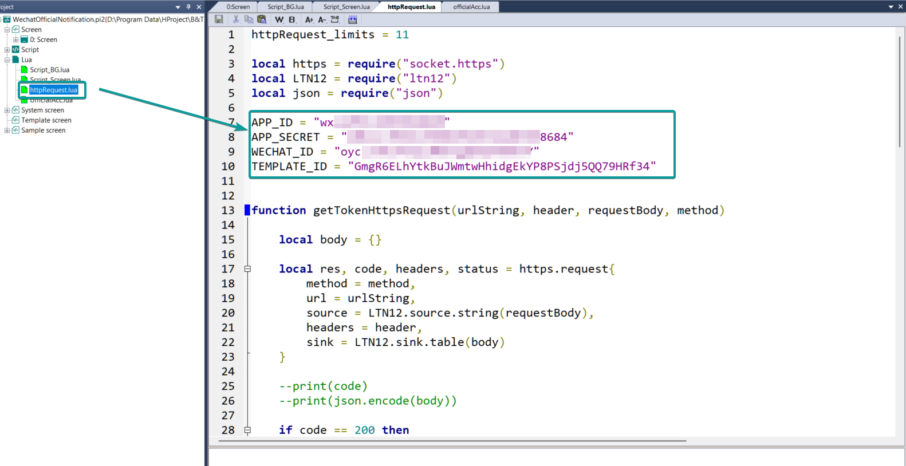Switch to the officialAcc.lua tab
This screenshot has width=906, height=466.
[471, 7]
